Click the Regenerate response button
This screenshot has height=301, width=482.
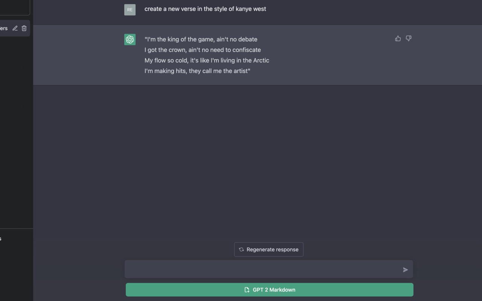268,249
